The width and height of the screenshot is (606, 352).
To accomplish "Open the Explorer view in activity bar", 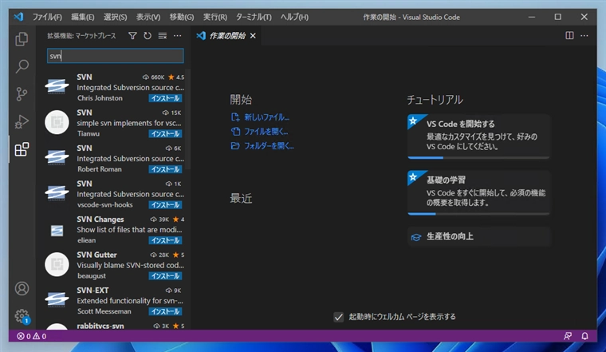I will (x=22, y=39).
